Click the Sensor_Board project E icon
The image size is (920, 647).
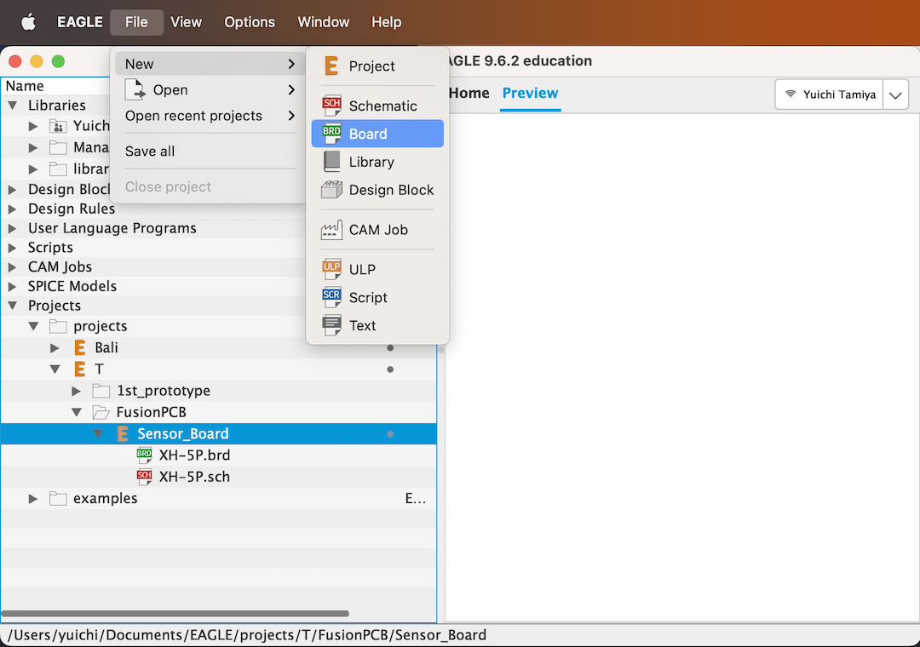click(x=123, y=433)
